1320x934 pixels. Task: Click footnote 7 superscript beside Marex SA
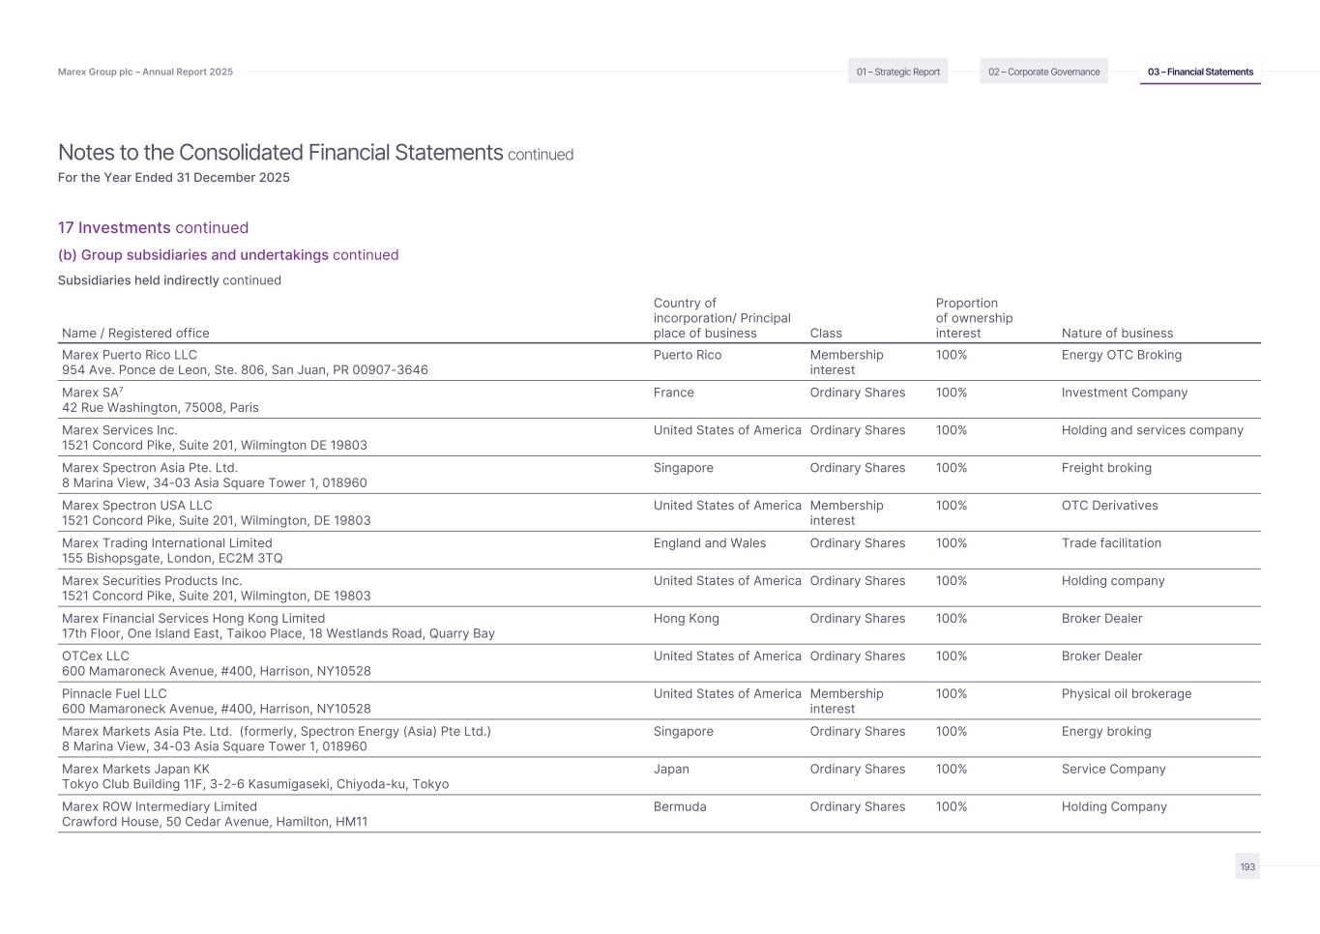tap(121, 389)
